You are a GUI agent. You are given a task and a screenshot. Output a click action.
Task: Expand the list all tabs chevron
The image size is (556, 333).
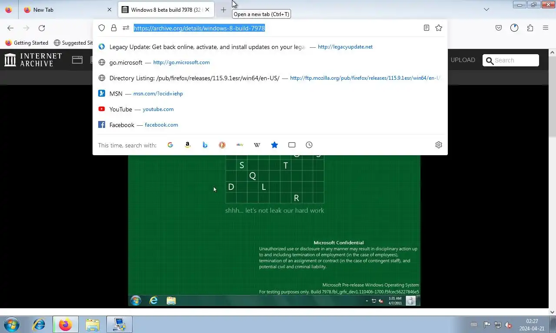(486, 10)
